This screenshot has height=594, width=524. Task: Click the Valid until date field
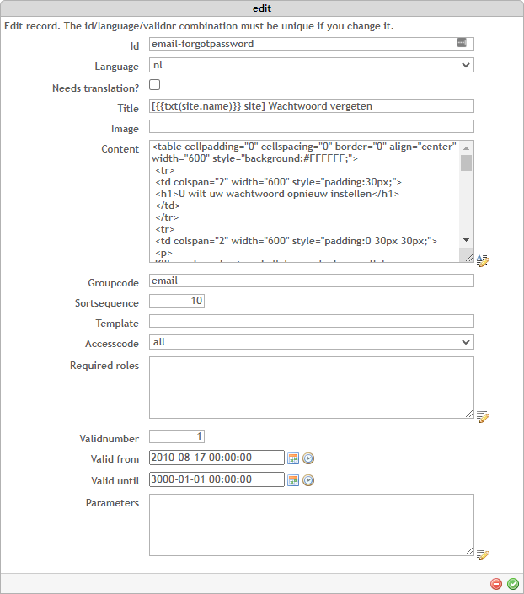[x=217, y=479]
